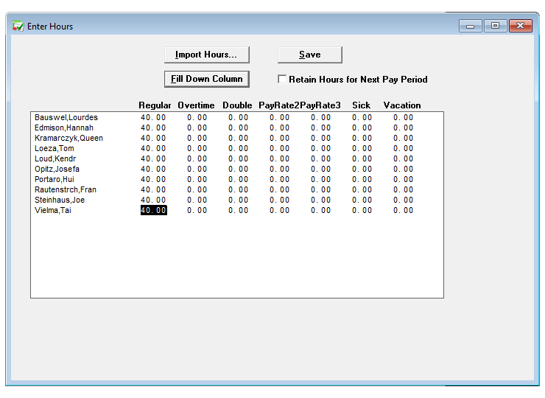Viewport: 545px width, 398px height.
Task: Select employee Loud,Kendr
Action: tap(55, 158)
